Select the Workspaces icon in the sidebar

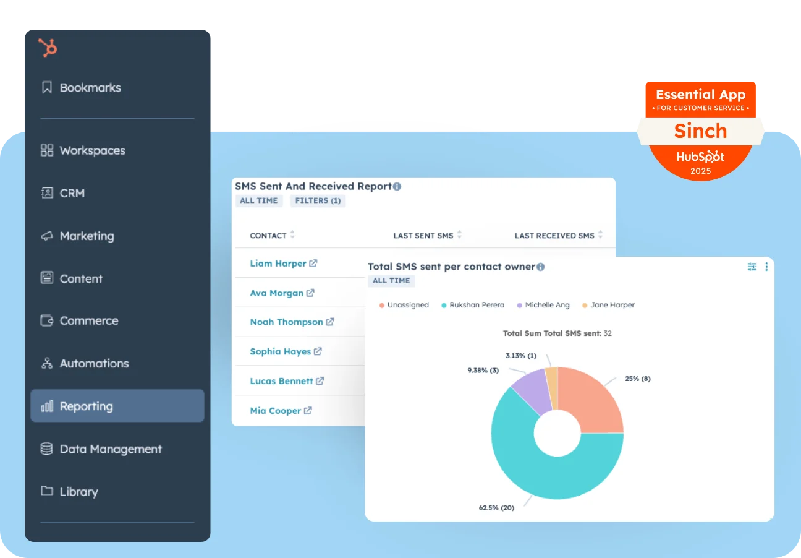47,150
